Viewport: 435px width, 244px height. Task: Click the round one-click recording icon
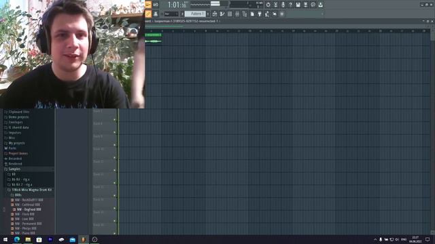coord(313,5)
